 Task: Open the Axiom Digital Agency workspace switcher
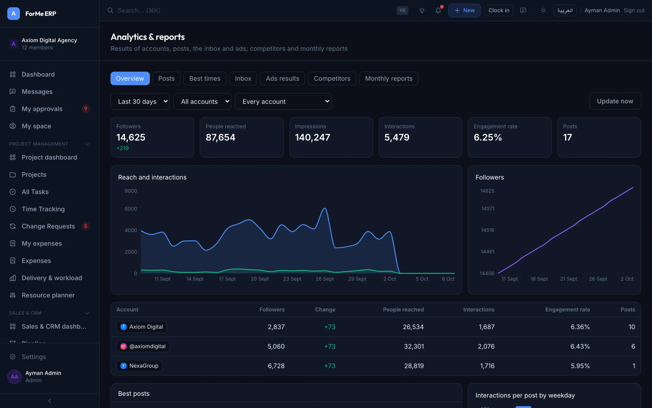49,44
